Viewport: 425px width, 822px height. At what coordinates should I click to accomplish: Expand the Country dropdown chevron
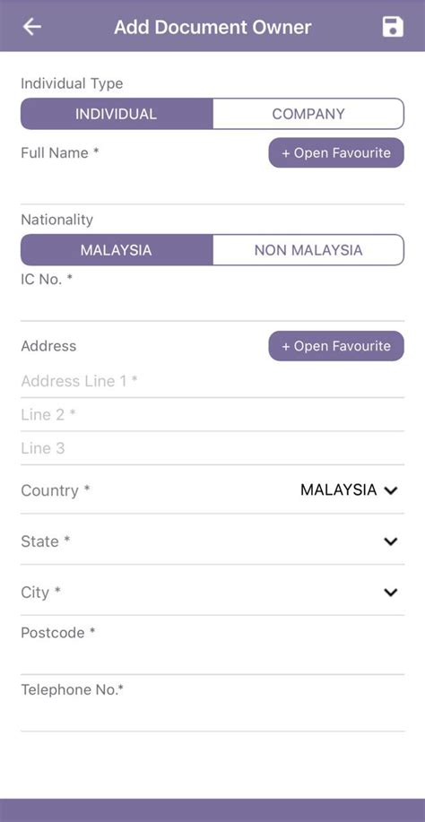click(x=391, y=490)
